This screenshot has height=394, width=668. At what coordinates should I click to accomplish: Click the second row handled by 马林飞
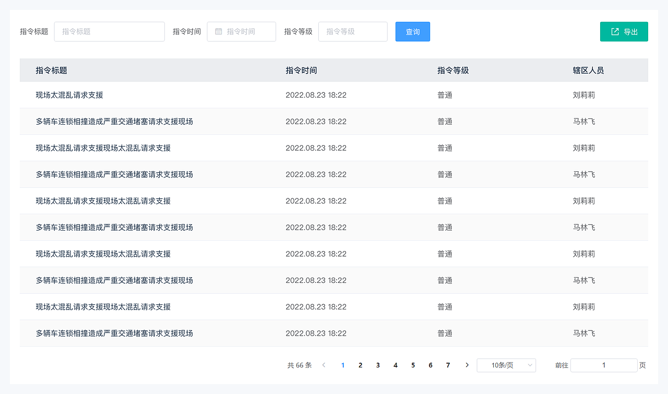click(x=114, y=121)
